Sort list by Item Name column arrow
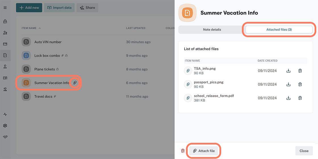This screenshot has height=159, width=318. click(40, 28)
